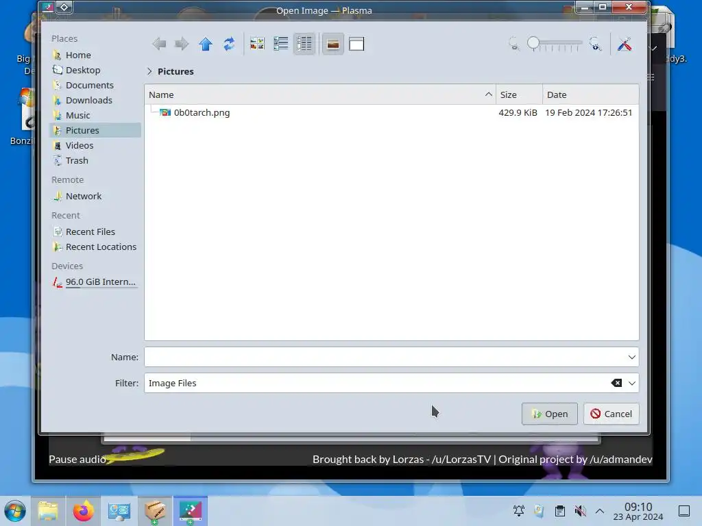Open the file dialog options tool icon
This screenshot has width=702, height=526.
coord(625,44)
